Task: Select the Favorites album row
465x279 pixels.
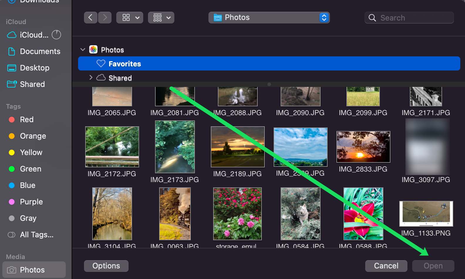Action: pyautogui.click(x=269, y=64)
